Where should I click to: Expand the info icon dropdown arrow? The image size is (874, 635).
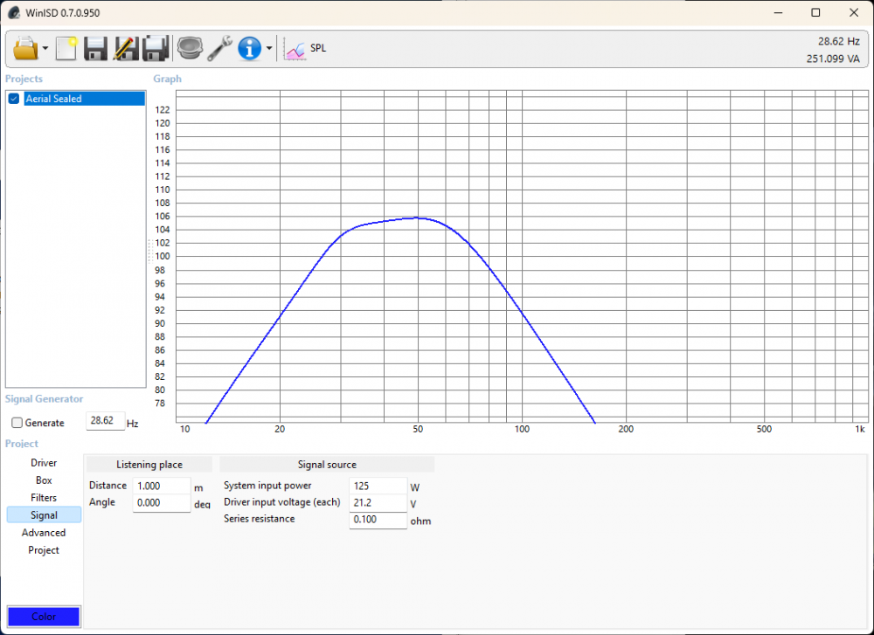(269, 49)
